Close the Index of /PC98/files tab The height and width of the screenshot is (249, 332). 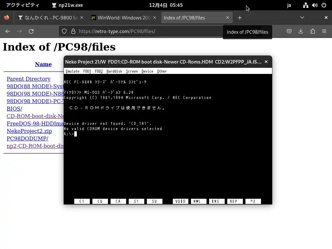(x=228, y=18)
